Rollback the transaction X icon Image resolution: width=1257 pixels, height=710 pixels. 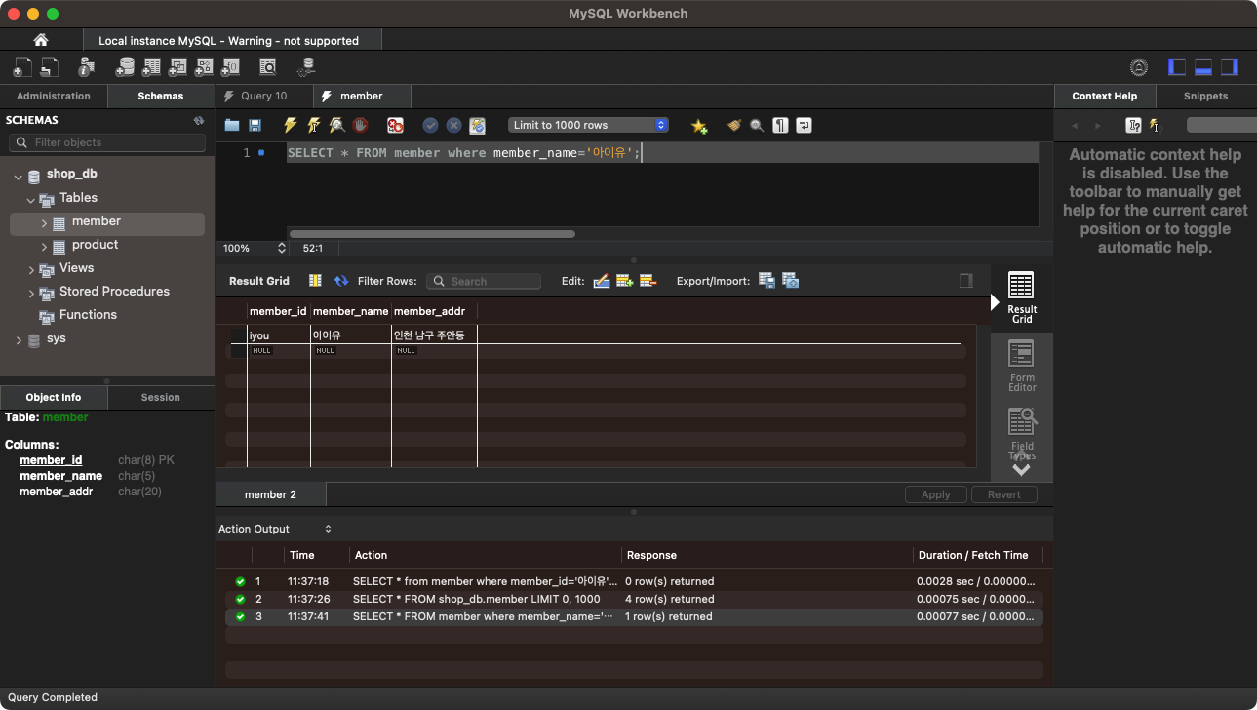point(453,125)
